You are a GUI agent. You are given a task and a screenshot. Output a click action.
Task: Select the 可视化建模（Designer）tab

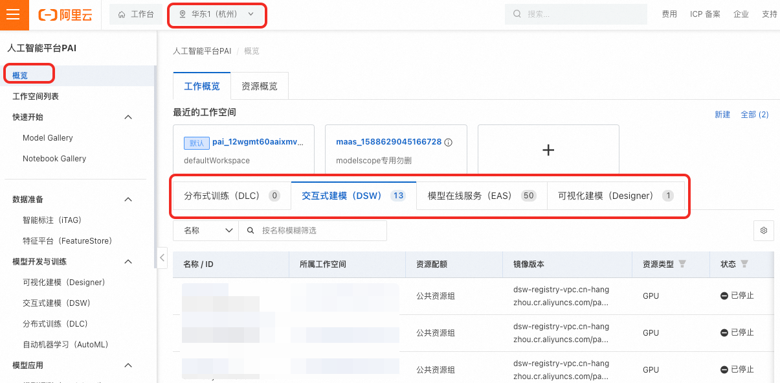click(616, 196)
